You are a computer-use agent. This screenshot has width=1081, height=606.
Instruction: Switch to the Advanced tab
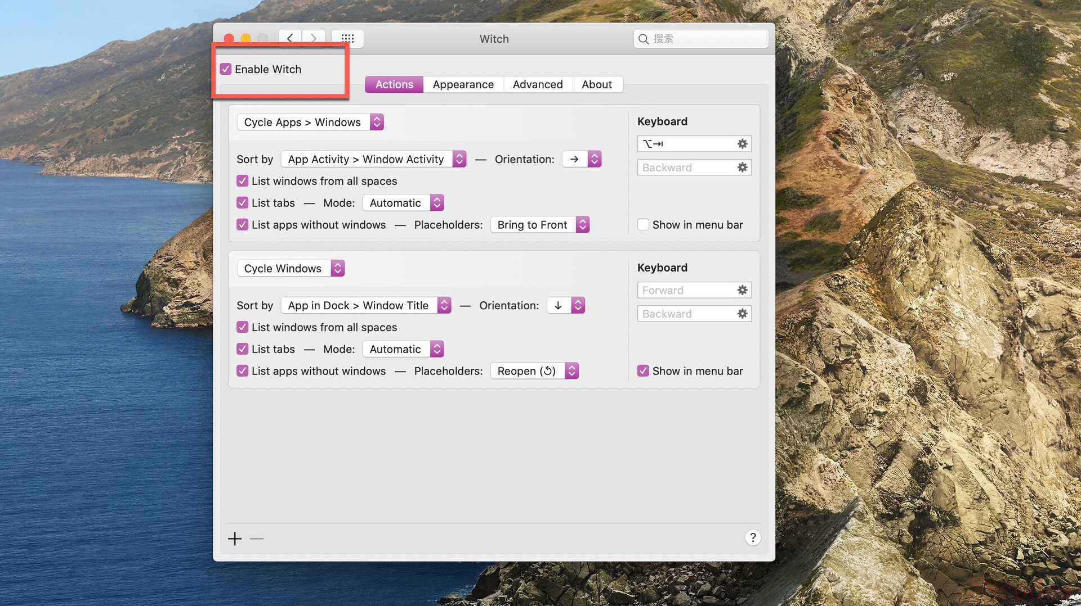[x=538, y=84]
